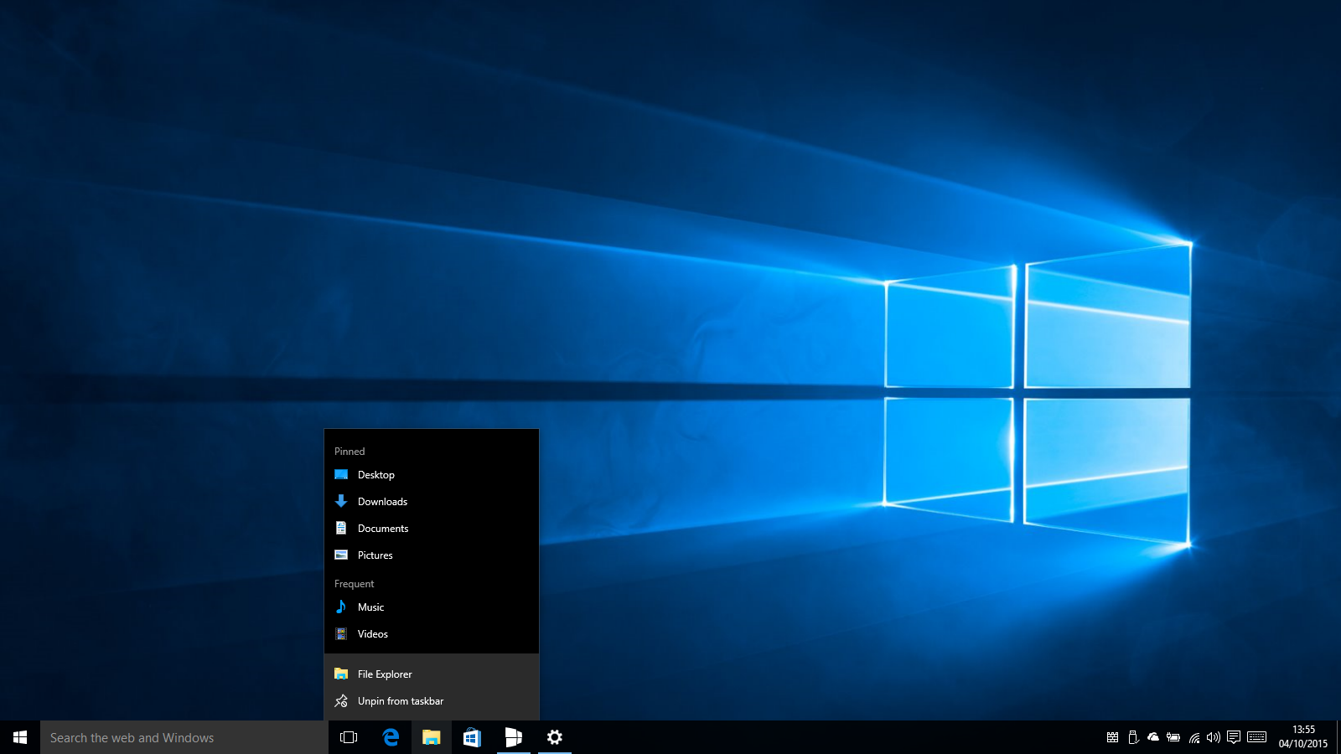Click the firewall brick-wall tray icon
This screenshot has height=754, width=1341.
click(x=1112, y=737)
